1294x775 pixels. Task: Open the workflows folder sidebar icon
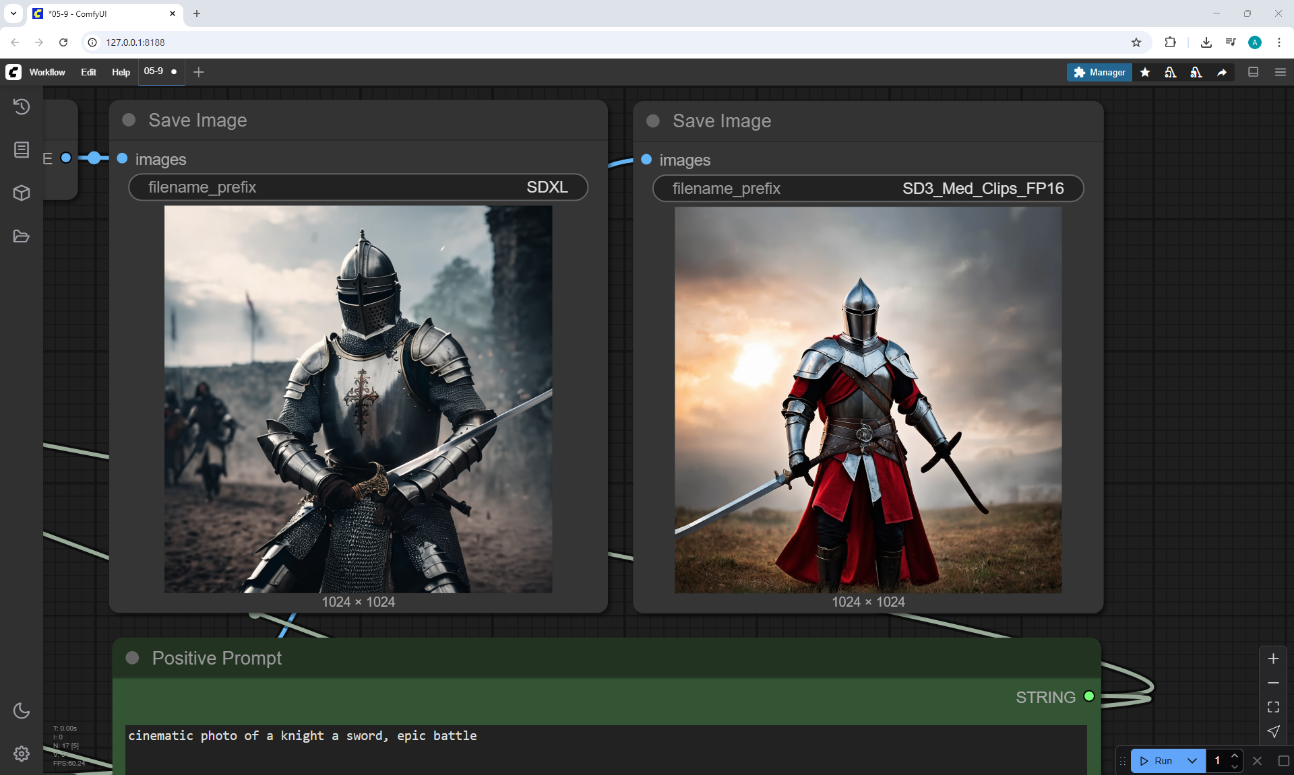pos(22,236)
